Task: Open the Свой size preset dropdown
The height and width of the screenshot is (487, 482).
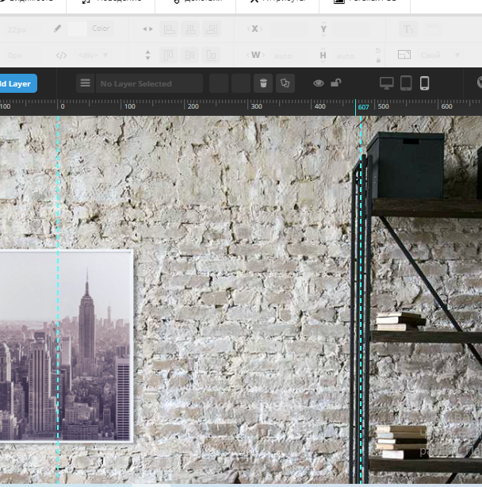Action: tap(440, 55)
